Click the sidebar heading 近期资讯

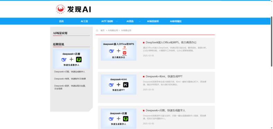click(x=59, y=44)
